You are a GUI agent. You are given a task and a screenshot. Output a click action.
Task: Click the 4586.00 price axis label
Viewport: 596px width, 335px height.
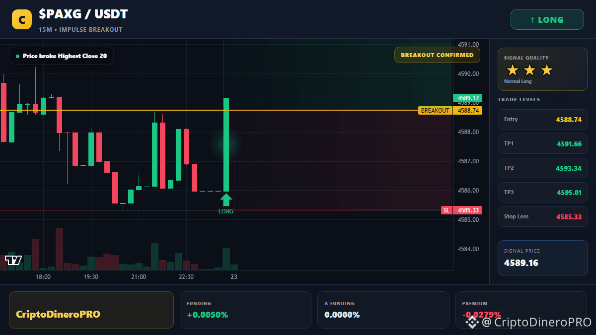(468, 191)
